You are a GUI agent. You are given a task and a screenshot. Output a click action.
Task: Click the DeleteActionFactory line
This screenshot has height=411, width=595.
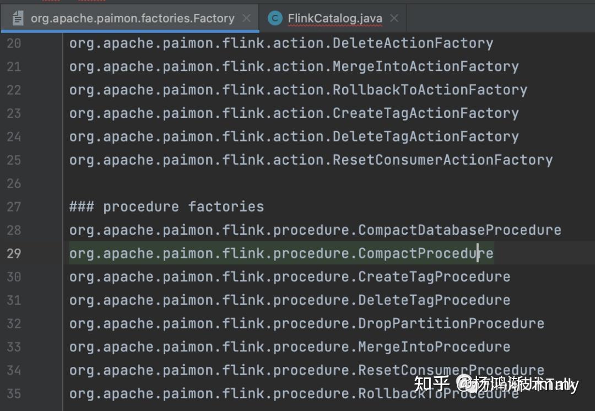(x=281, y=44)
